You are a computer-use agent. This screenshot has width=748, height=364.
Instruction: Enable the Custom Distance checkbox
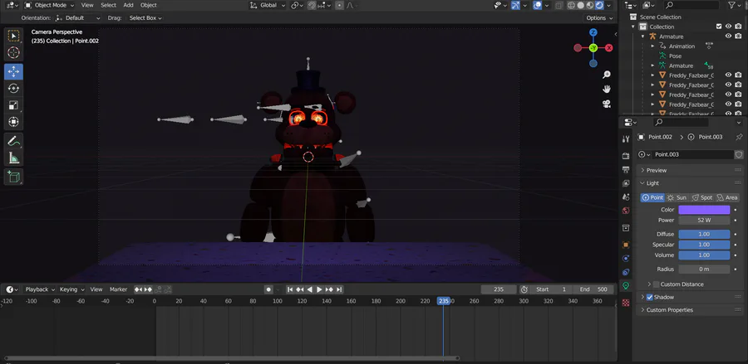point(657,284)
